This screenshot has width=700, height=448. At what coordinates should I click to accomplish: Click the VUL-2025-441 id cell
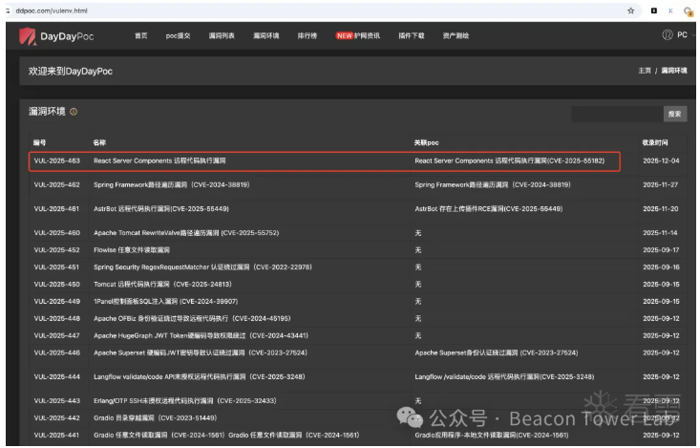pos(56,435)
